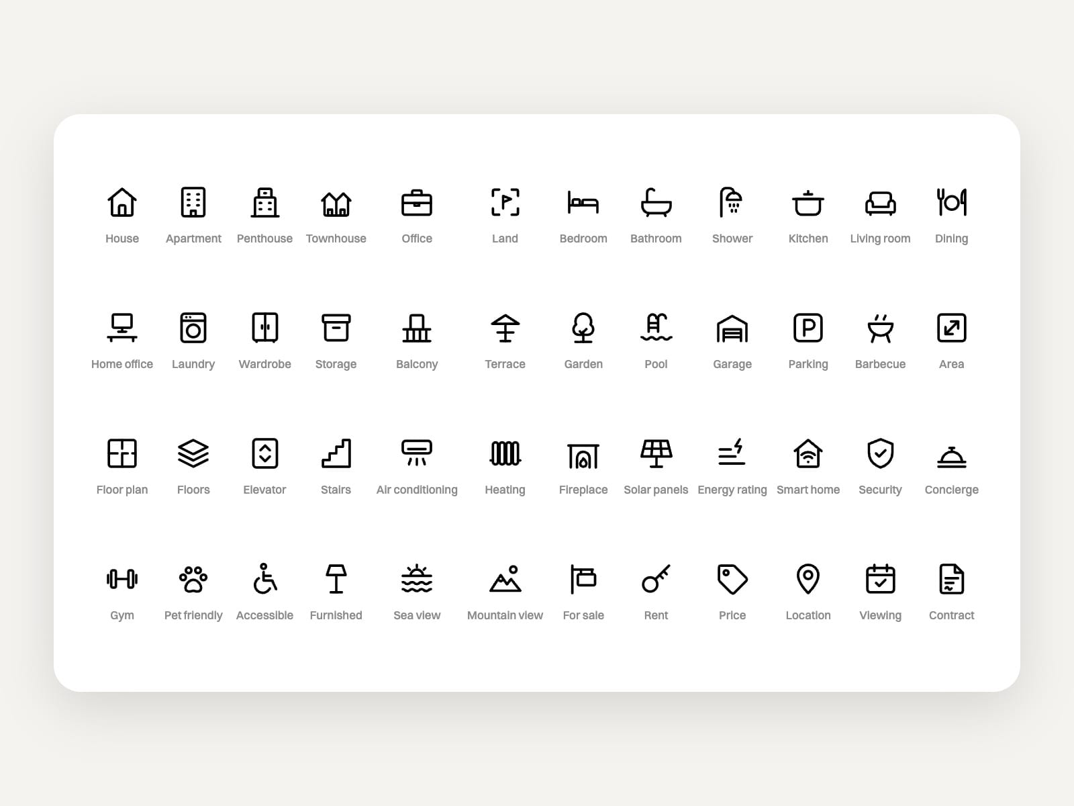The height and width of the screenshot is (806, 1074).
Task: Select the Land flag icon
Action: pyautogui.click(x=505, y=202)
